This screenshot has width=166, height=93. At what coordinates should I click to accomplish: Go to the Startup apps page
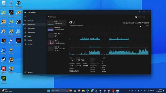point(34,32)
